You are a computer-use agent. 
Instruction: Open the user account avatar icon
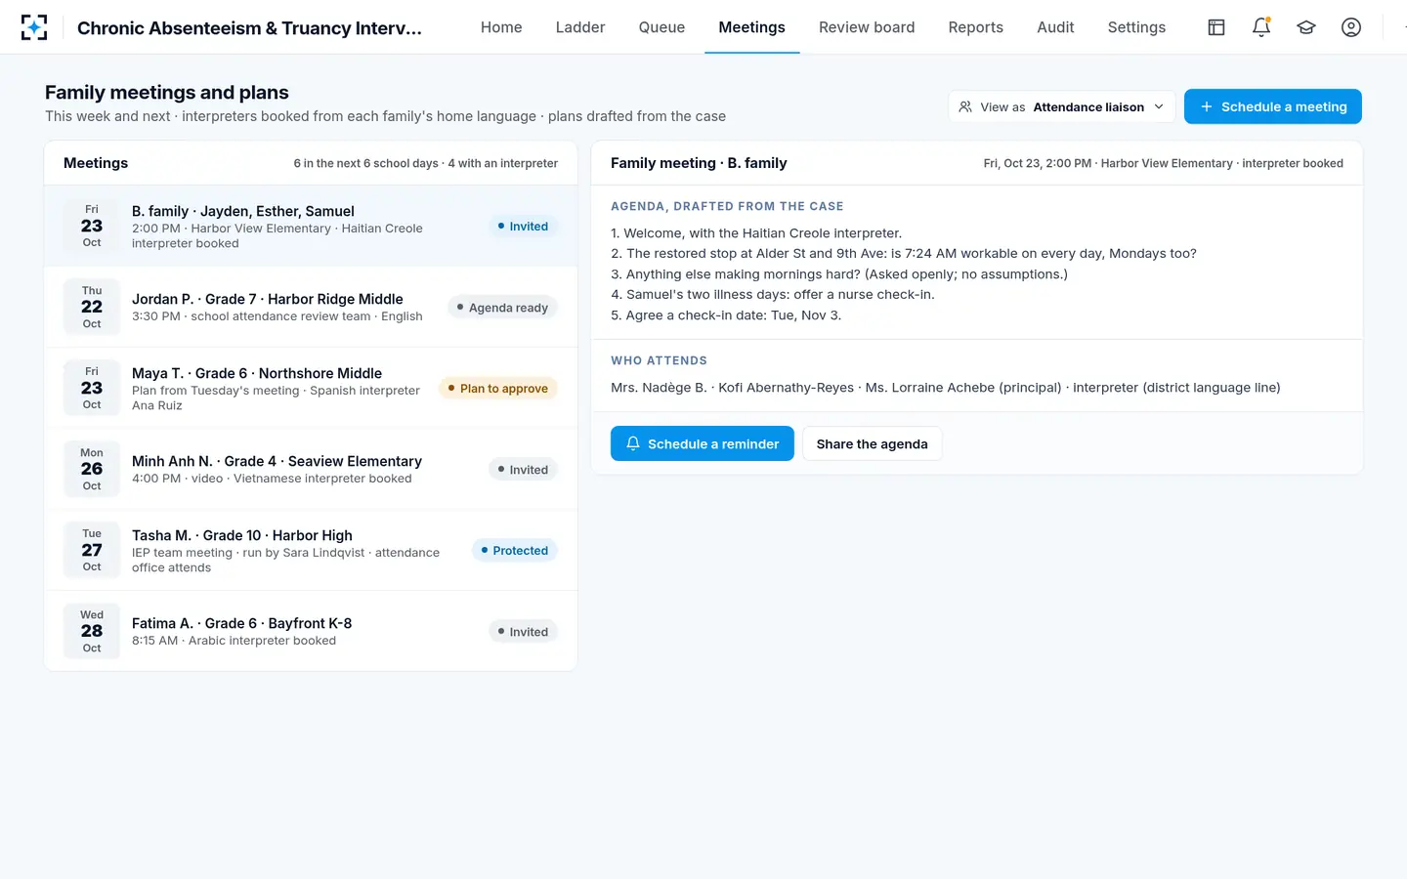1351,27
